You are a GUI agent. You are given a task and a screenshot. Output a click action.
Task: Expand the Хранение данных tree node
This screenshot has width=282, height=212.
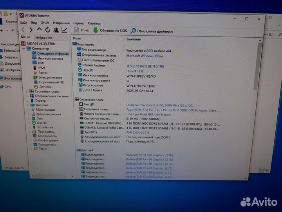(29, 114)
